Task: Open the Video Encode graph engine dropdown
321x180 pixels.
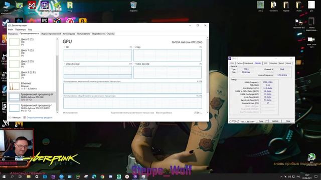Action: tap(72, 64)
